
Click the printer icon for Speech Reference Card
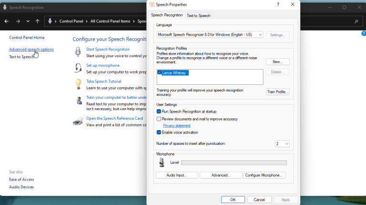tap(78, 122)
